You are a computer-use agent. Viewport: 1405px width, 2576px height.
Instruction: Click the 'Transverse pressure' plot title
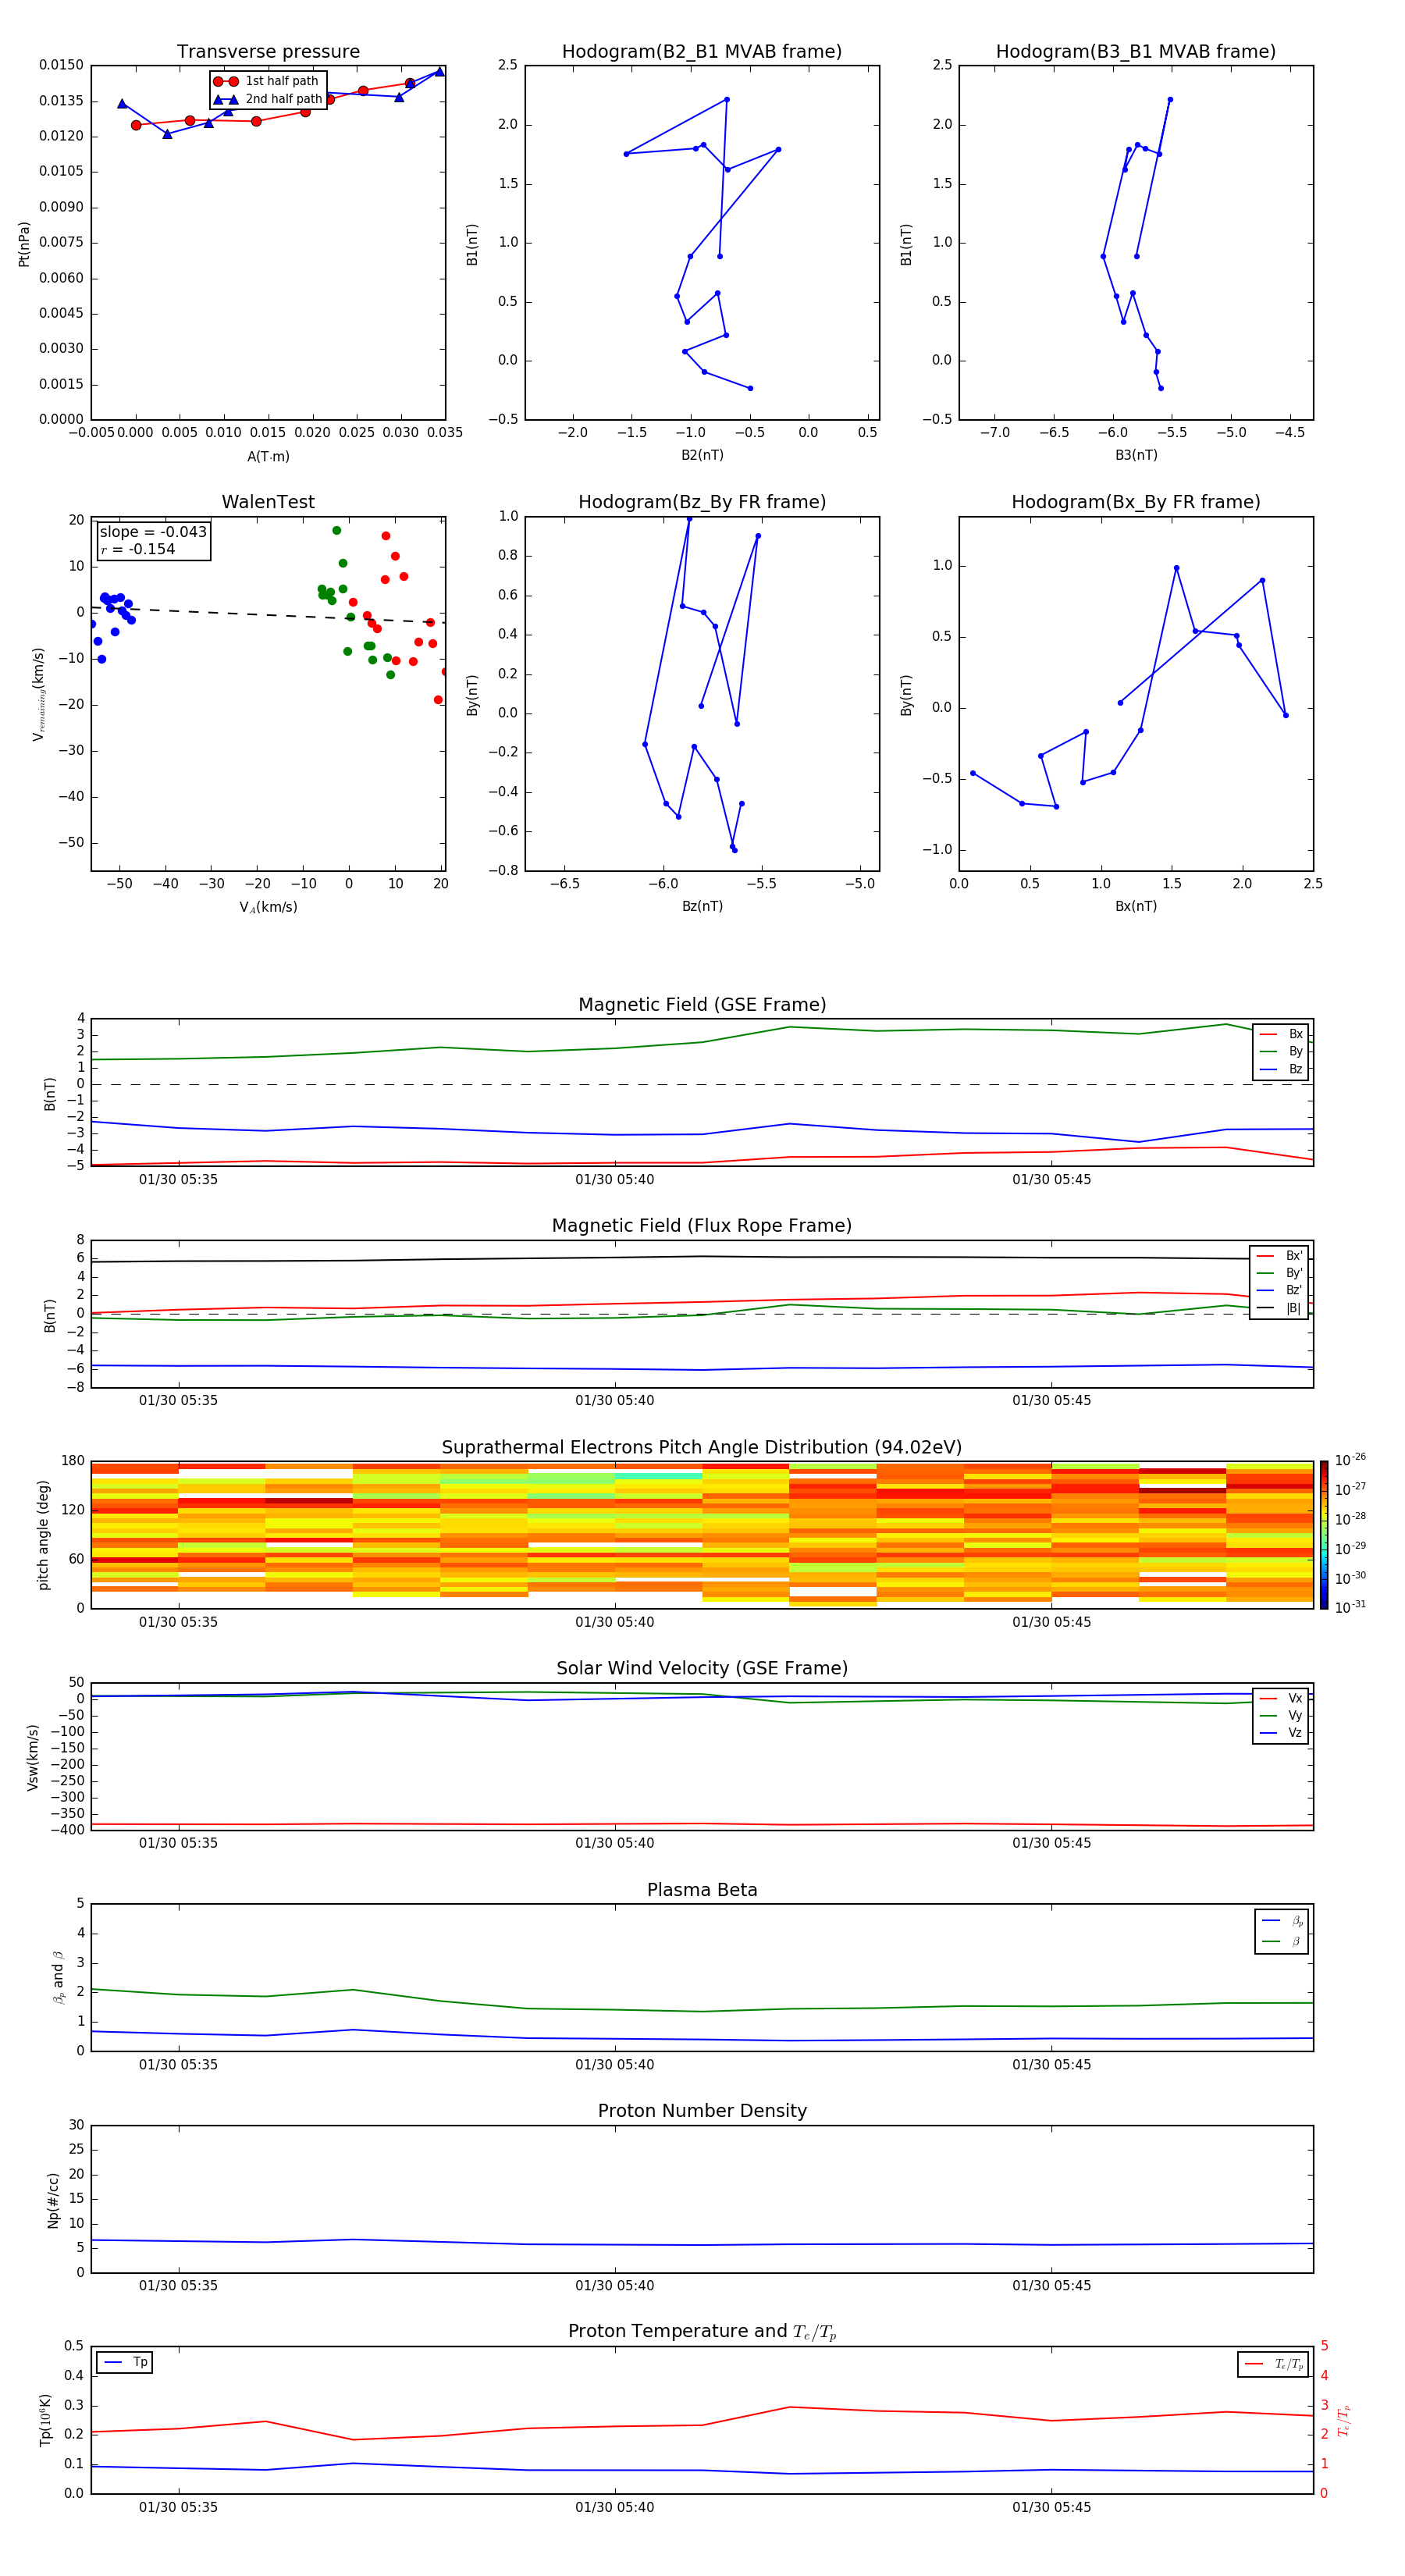click(x=268, y=52)
